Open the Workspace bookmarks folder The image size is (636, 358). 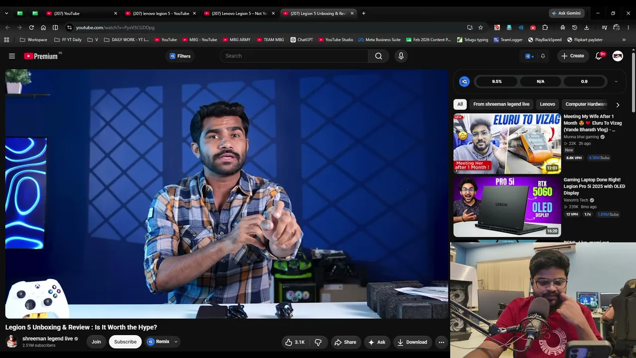pos(33,40)
